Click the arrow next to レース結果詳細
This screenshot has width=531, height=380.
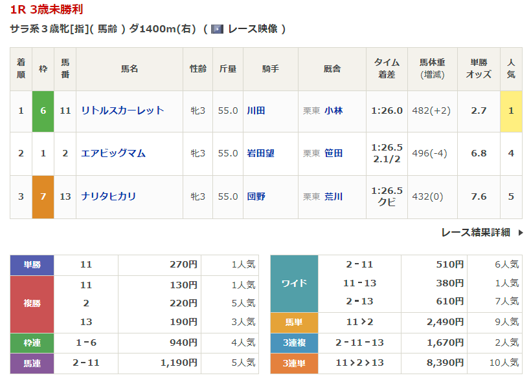coord(521,233)
